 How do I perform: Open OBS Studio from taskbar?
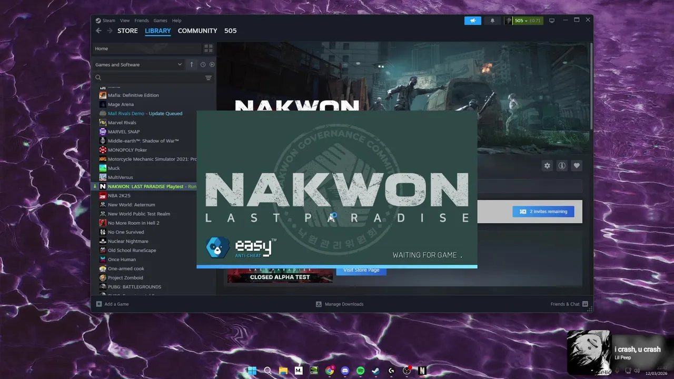[x=407, y=371]
